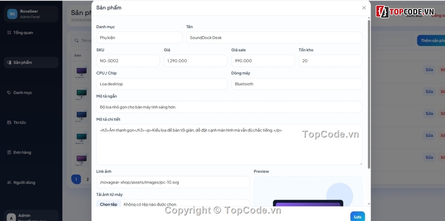Click the Admin user card in the sidebar

(x=31, y=215)
